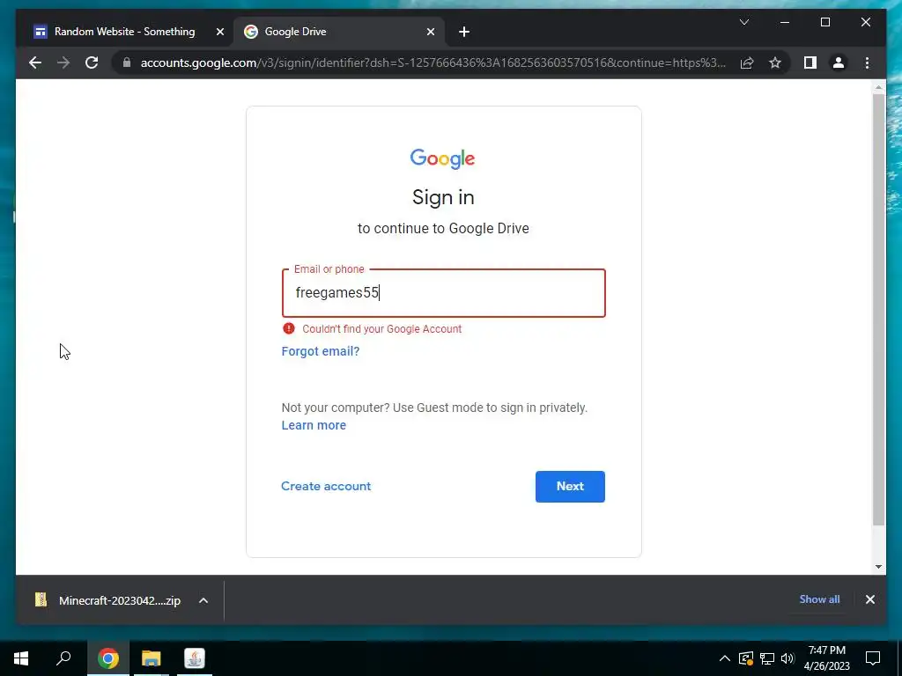Close the downloads bar
902x676 pixels.
tap(869, 599)
